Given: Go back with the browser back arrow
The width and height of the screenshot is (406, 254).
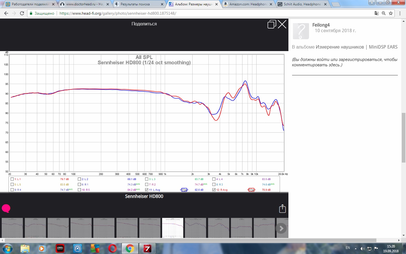Looking at the screenshot, I should [6, 13].
